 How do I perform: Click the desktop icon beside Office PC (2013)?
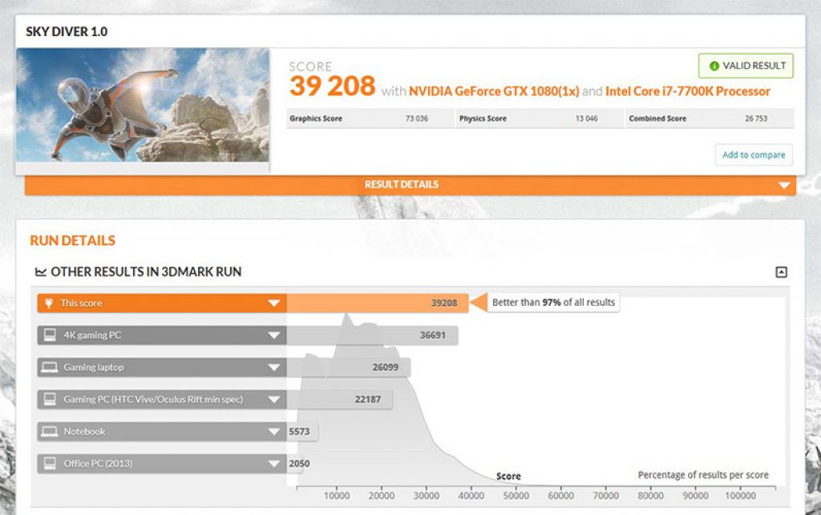coord(50,463)
